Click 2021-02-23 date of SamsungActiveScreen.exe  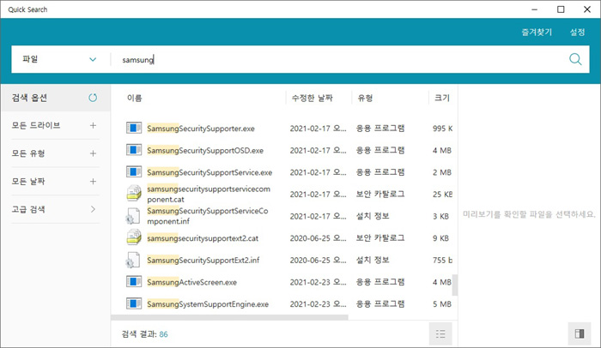pyautogui.click(x=318, y=282)
